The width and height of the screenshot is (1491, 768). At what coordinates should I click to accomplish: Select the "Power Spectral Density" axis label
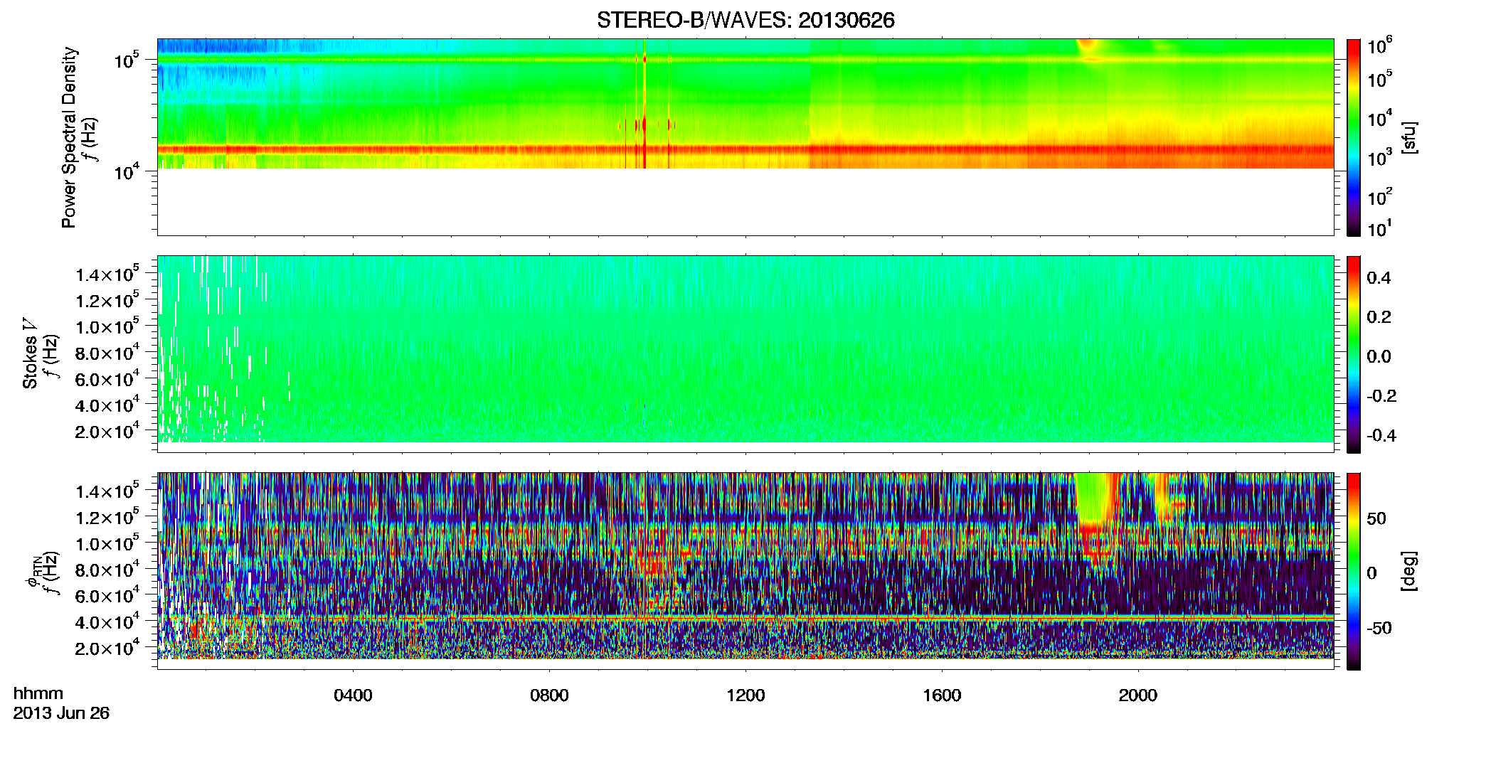[69, 137]
